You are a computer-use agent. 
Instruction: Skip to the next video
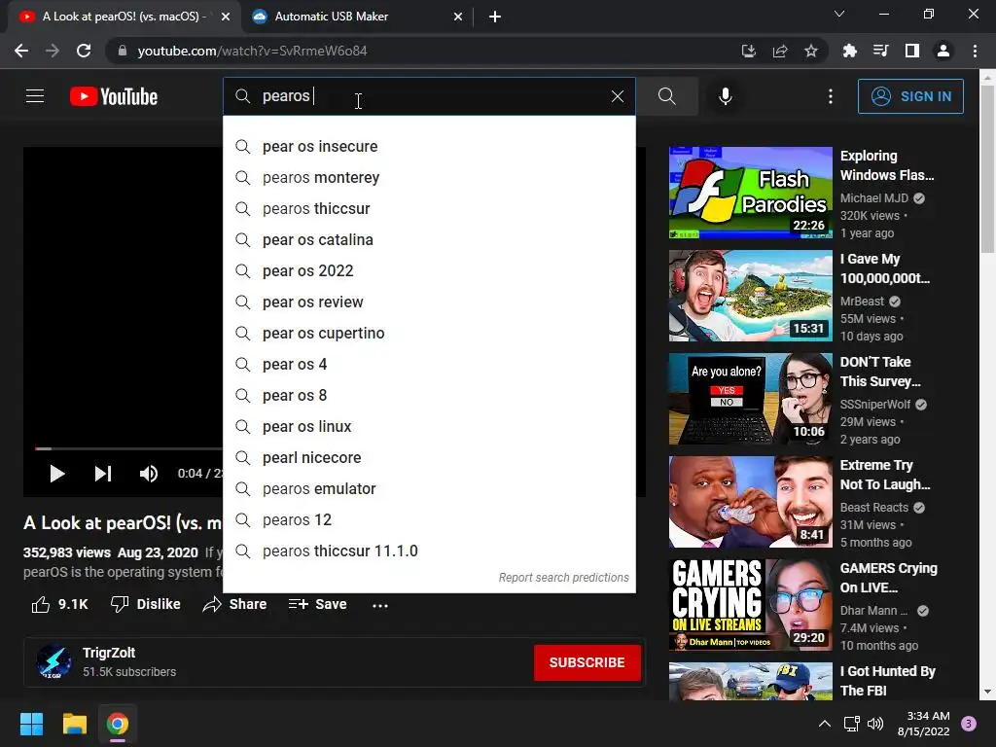click(103, 474)
